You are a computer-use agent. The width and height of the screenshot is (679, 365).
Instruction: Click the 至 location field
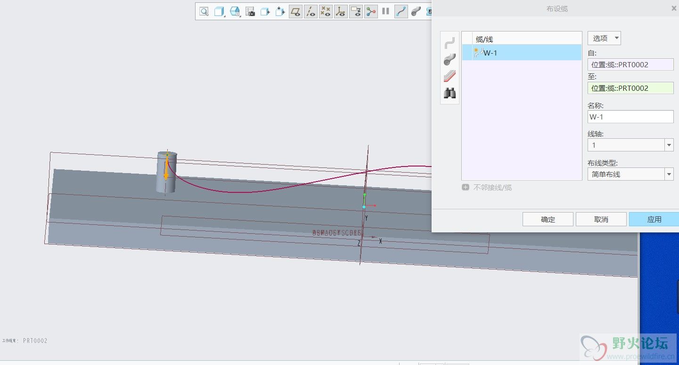pos(630,88)
